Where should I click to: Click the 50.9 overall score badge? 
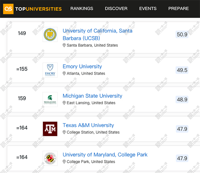[182, 34]
